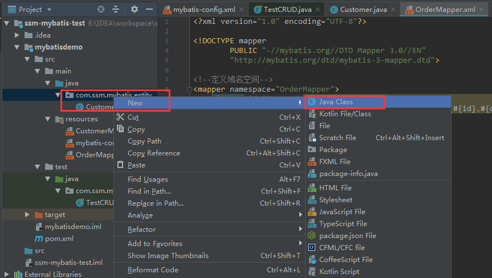The height and width of the screenshot is (278, 492).
Task: Click code fold marker beside mapper tag
Action: (x=189, y=90)
